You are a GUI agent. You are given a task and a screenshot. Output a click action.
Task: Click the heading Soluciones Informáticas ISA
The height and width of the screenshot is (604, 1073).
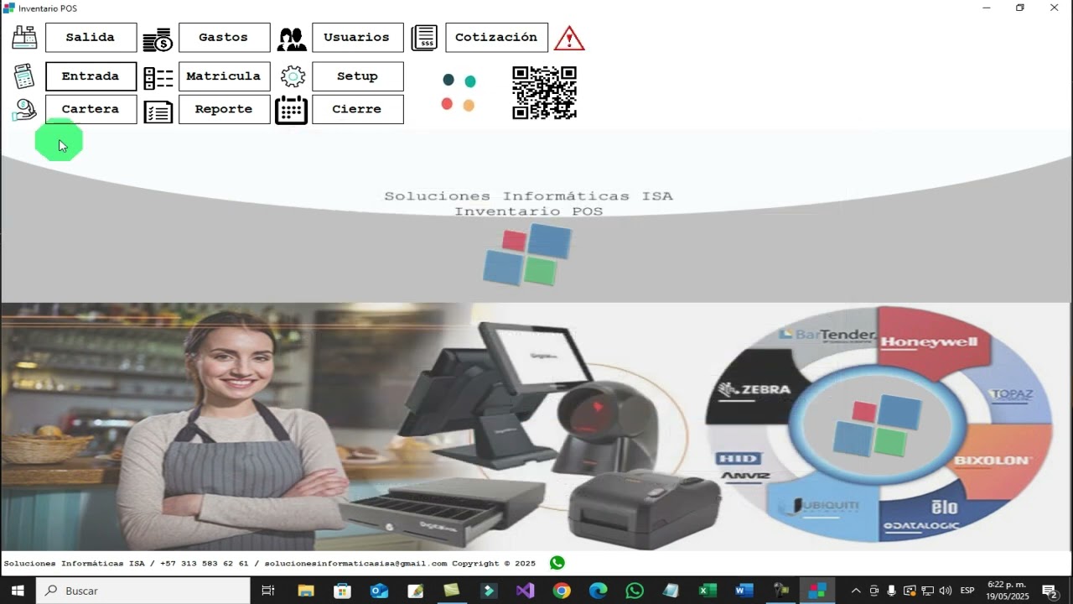(528, 196)
